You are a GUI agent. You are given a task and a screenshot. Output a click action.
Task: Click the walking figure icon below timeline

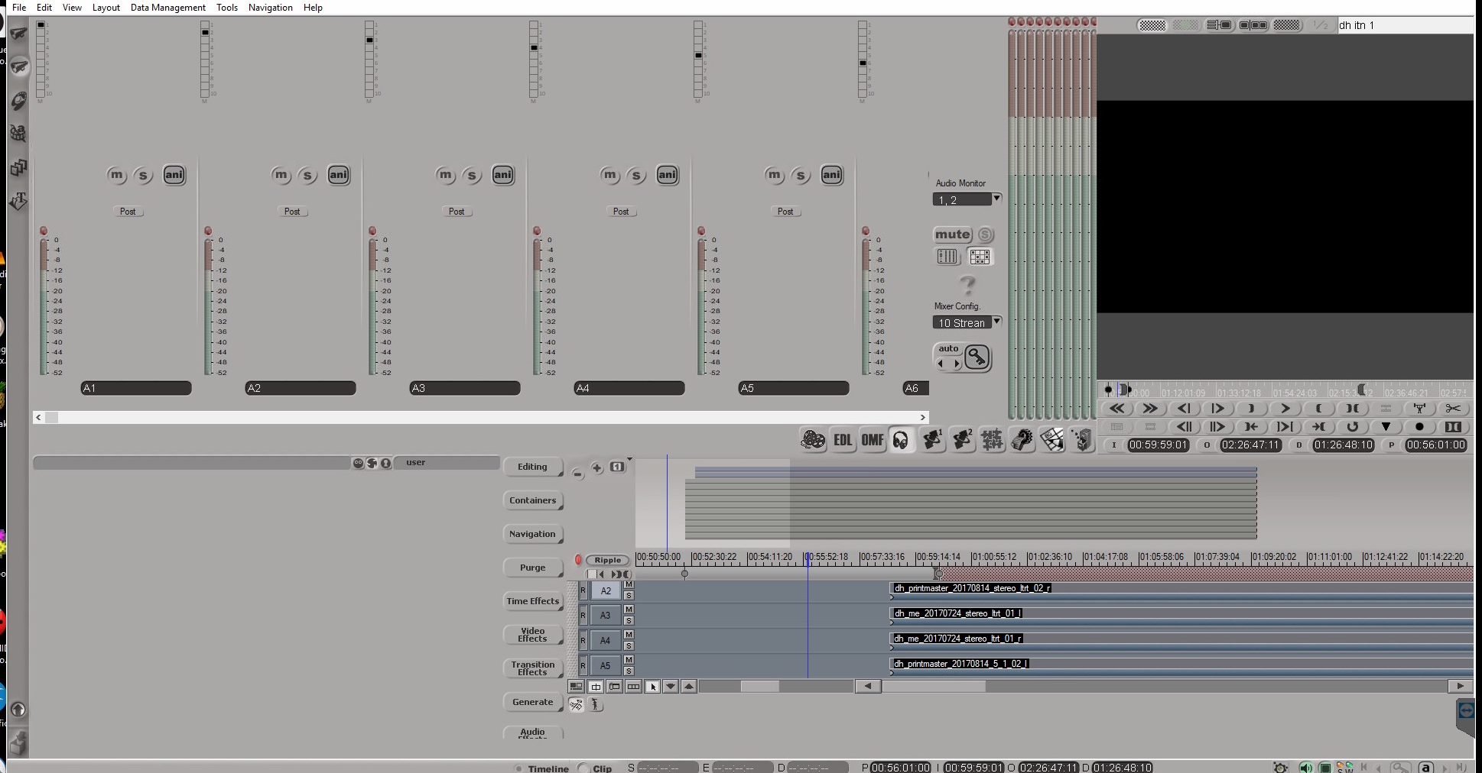595,705
